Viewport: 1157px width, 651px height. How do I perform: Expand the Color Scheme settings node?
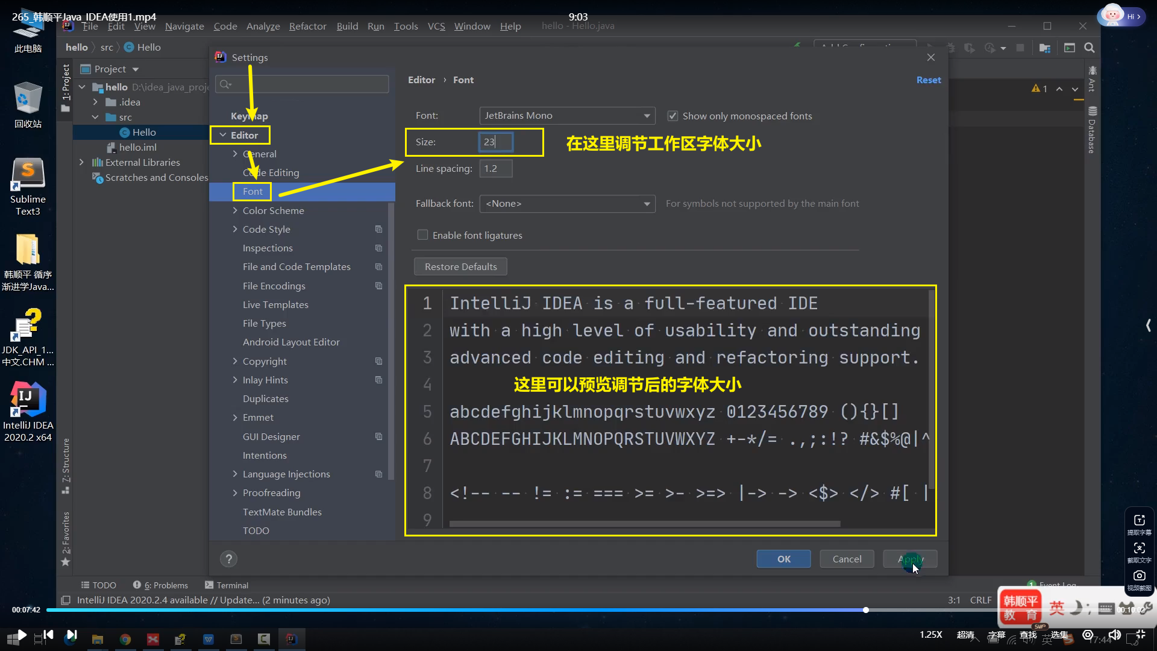coord(235,210)
